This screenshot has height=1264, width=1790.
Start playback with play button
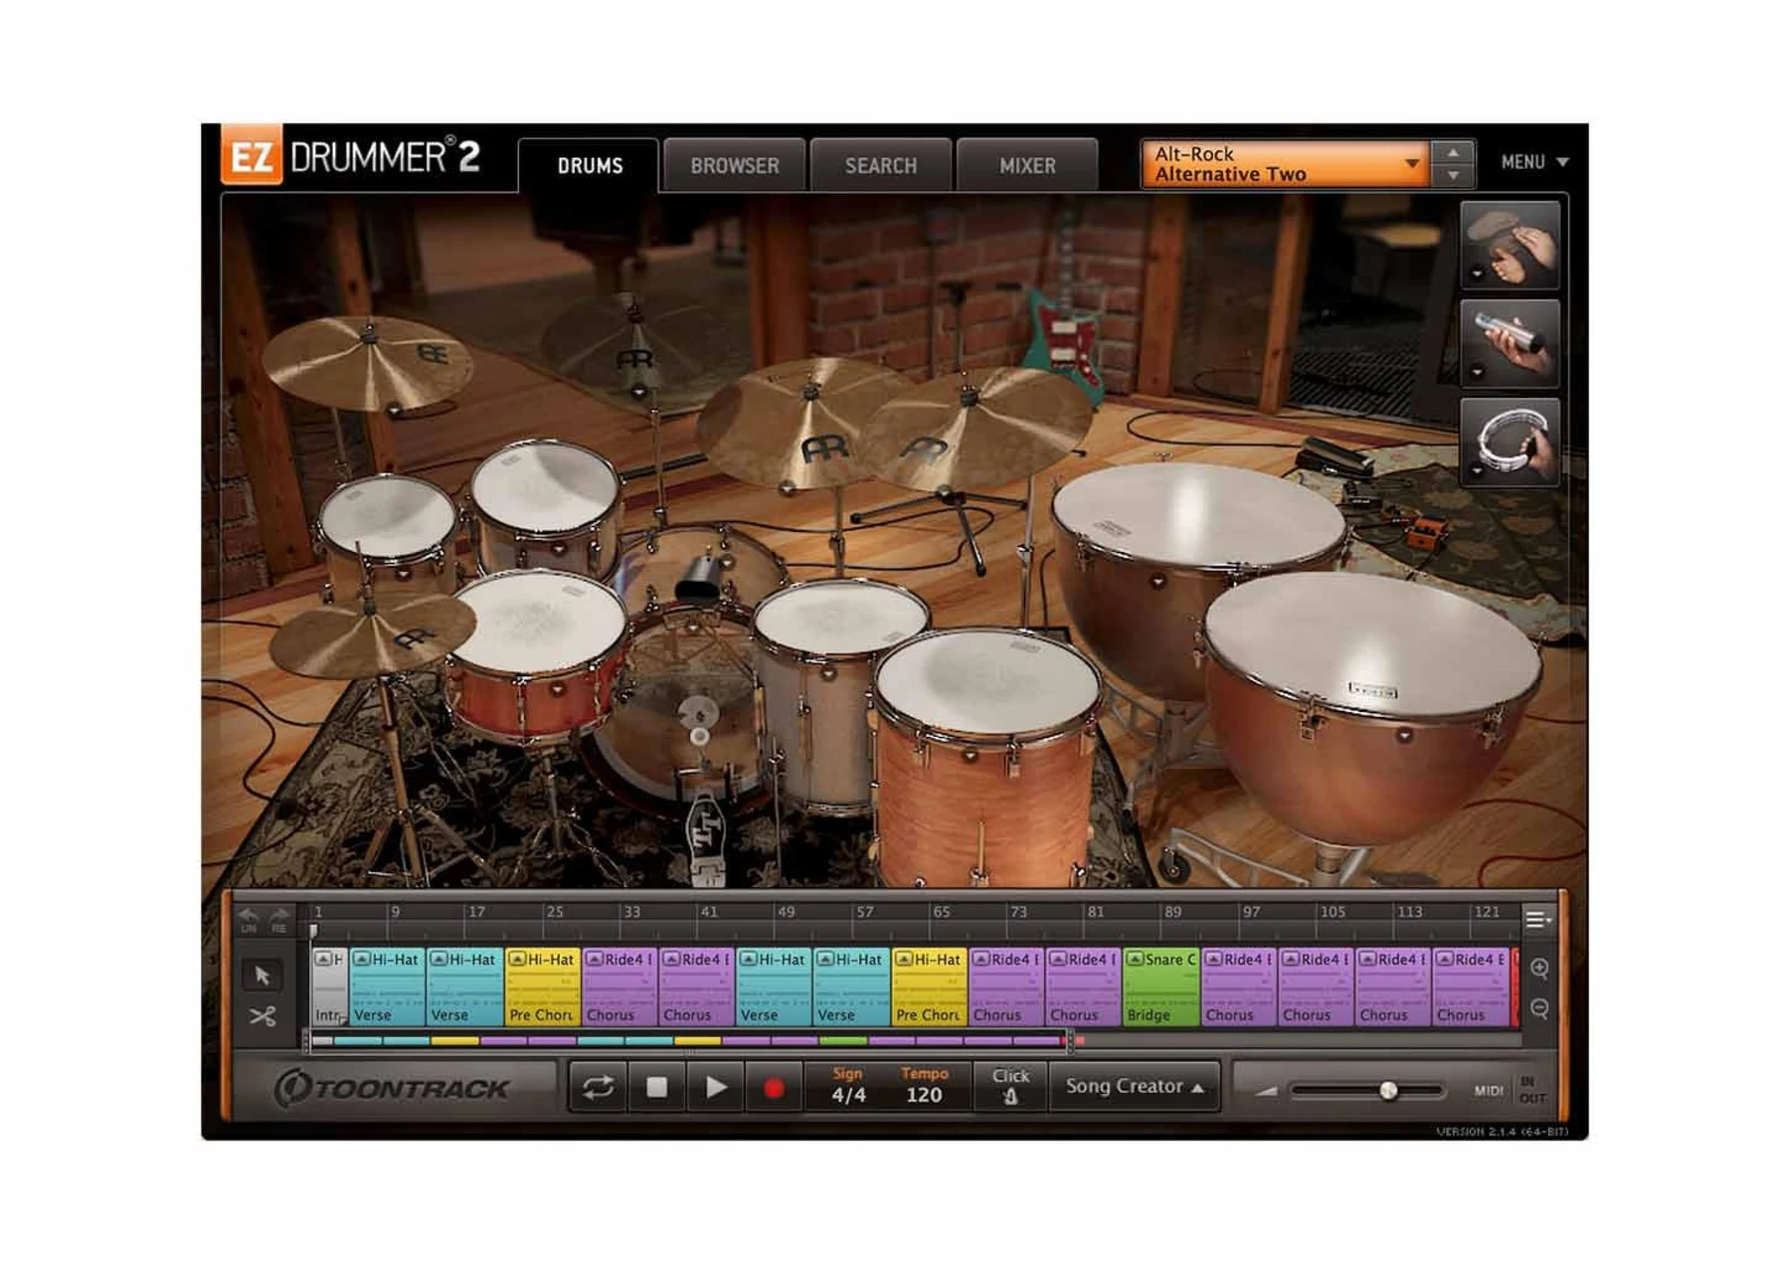[x=716, y=1087]
